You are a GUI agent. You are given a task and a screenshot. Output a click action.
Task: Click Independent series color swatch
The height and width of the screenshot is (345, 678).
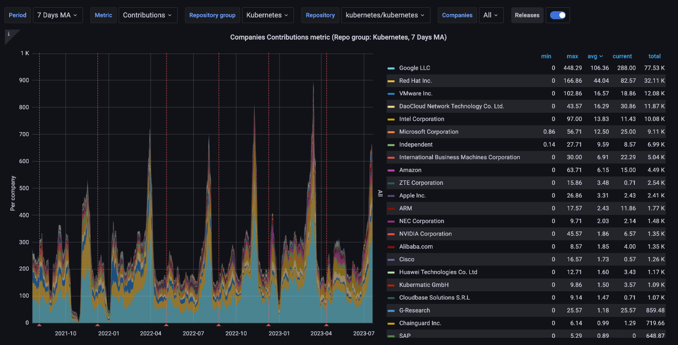391,145
